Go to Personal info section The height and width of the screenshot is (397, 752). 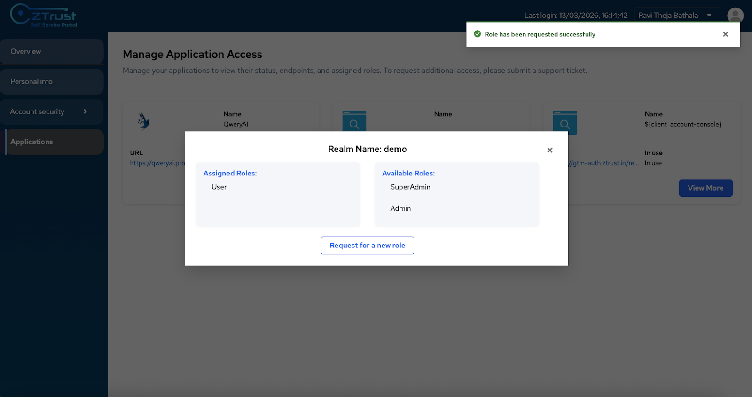(52, 82)
